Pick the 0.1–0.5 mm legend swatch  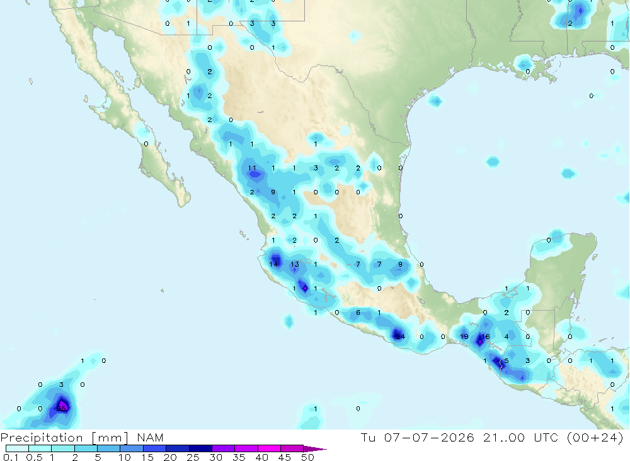[17, 448]
